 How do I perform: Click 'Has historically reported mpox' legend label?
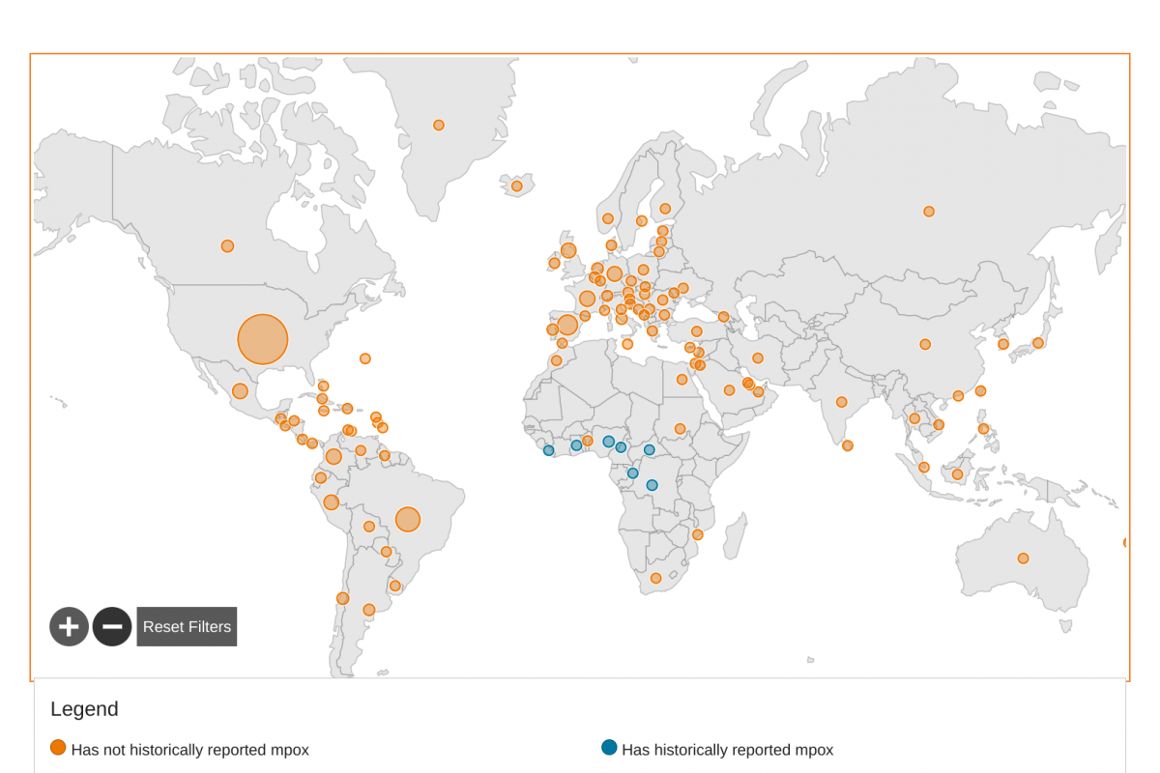pyautogui.click(x=727, y=750)
